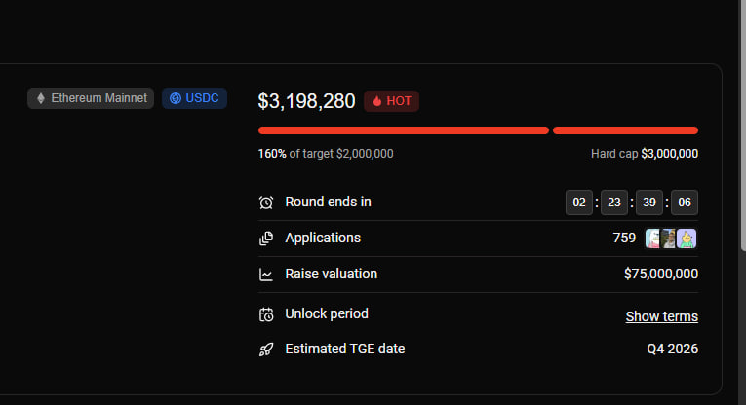
Task: Click the third applicant avatar
Action: click(x=687, y=239)
